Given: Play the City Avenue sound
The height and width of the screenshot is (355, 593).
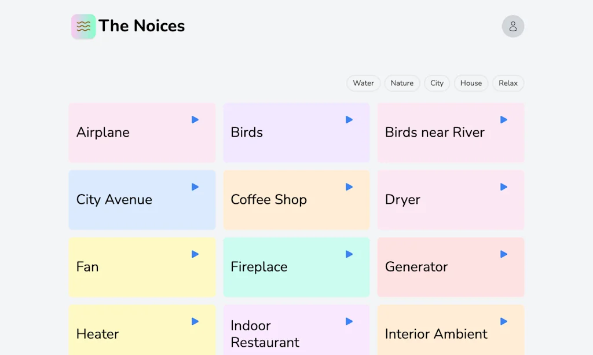Looking at the screenshot, I should (x=195, y=187).
